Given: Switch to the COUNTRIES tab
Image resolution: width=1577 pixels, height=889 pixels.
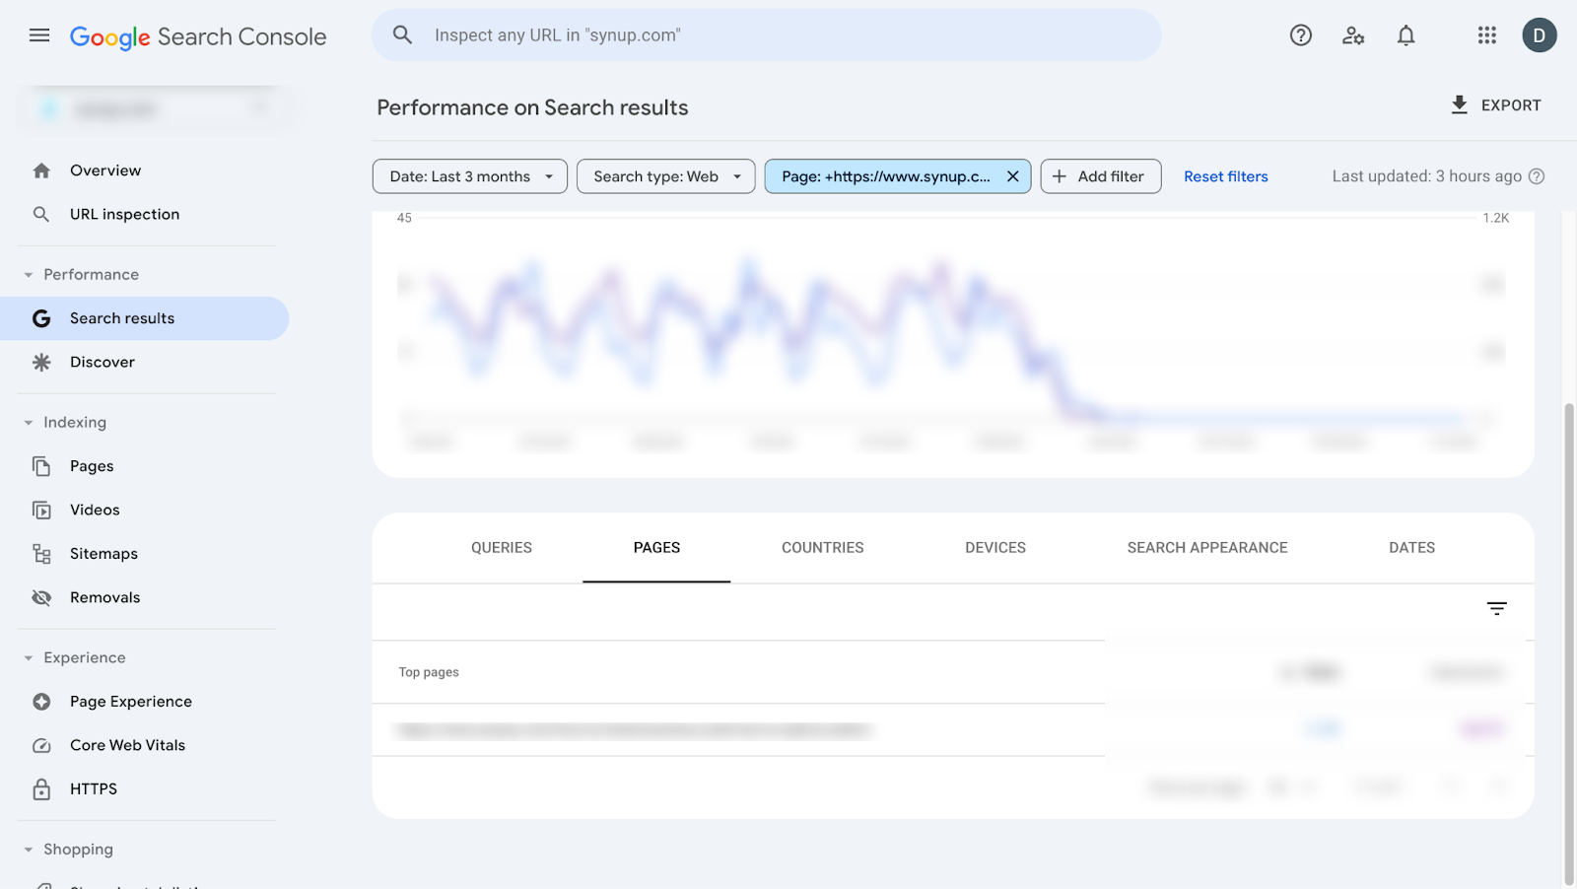Looking at the screenshot, I should pos(823,548).
